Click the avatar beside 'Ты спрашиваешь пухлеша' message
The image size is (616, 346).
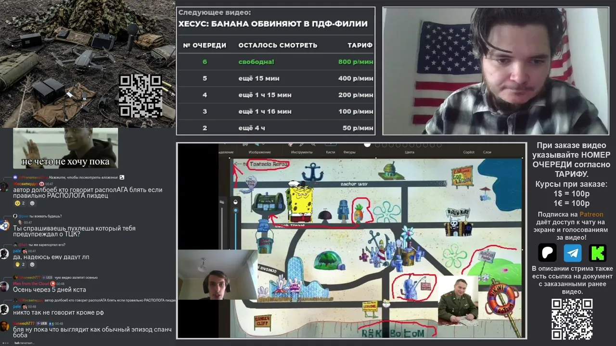[4, 225]
